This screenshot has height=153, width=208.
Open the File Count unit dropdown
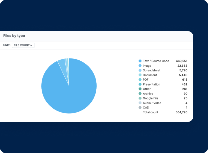[23, 45]
